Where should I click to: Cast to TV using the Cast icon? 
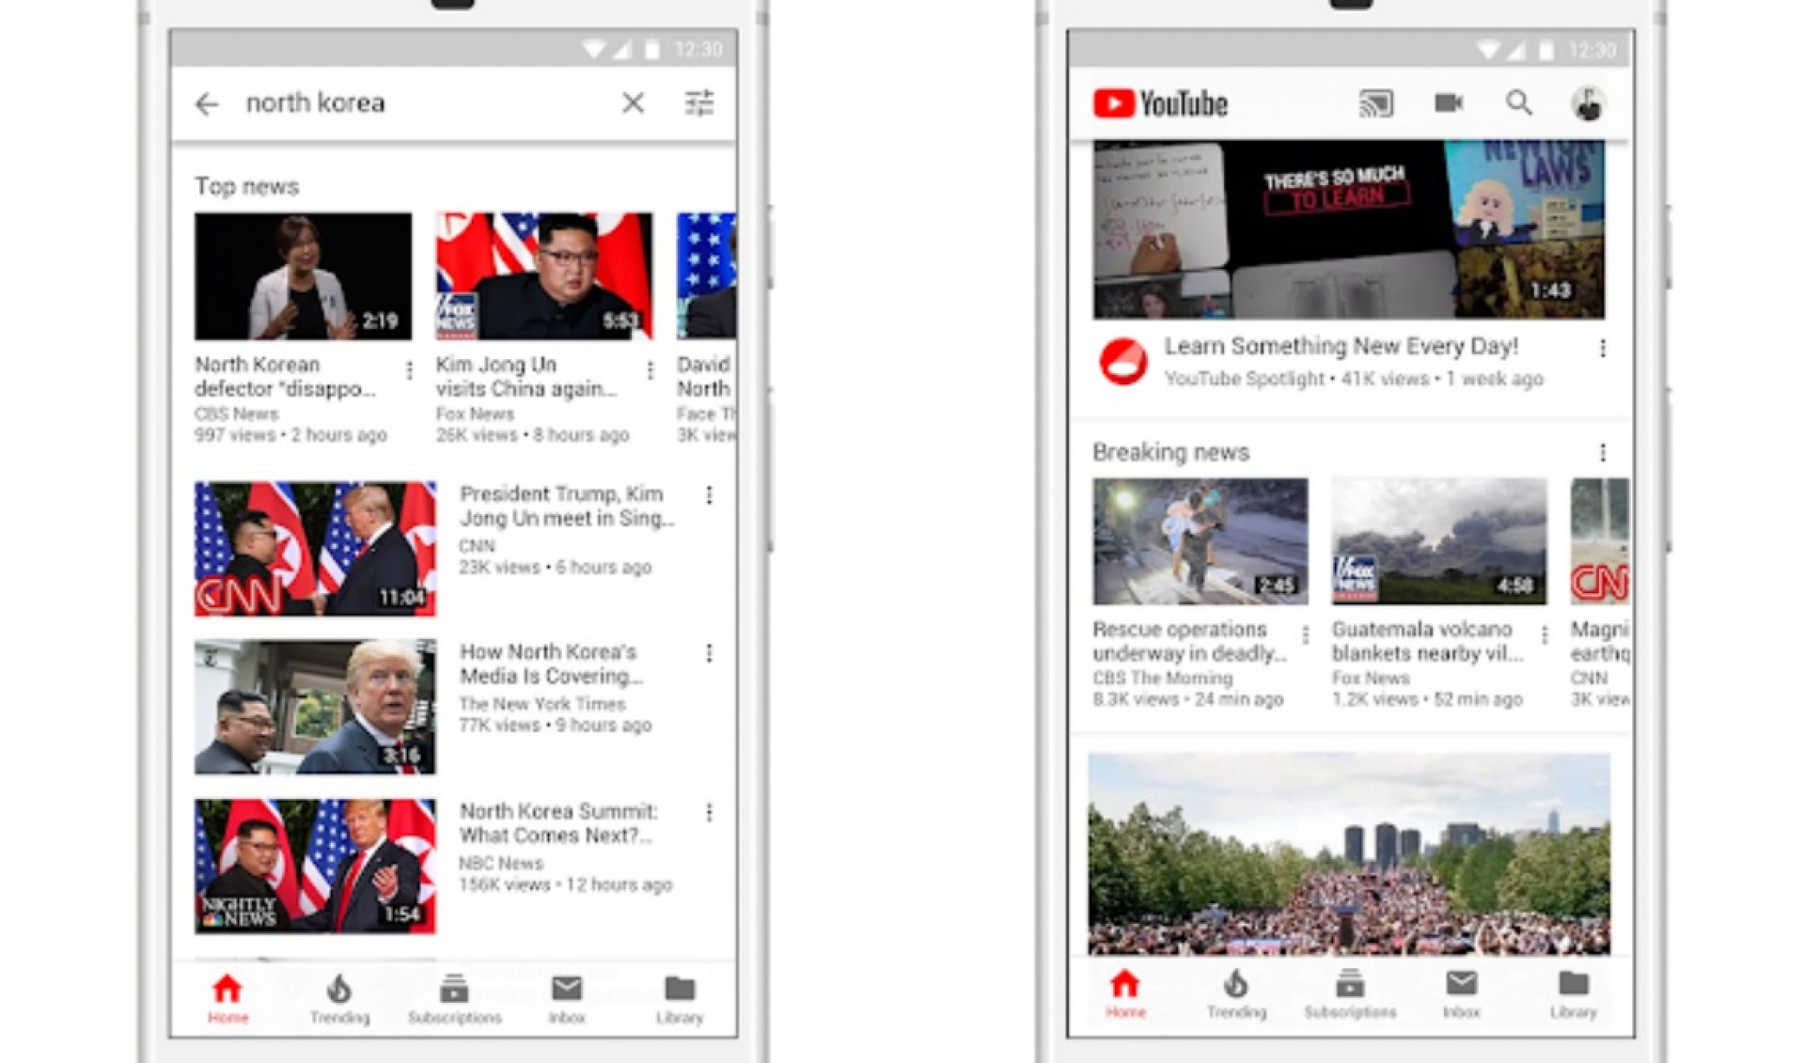coord(1376,103)
